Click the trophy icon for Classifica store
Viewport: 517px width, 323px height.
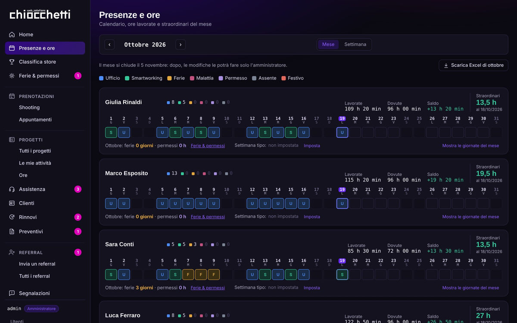(12, 62)
